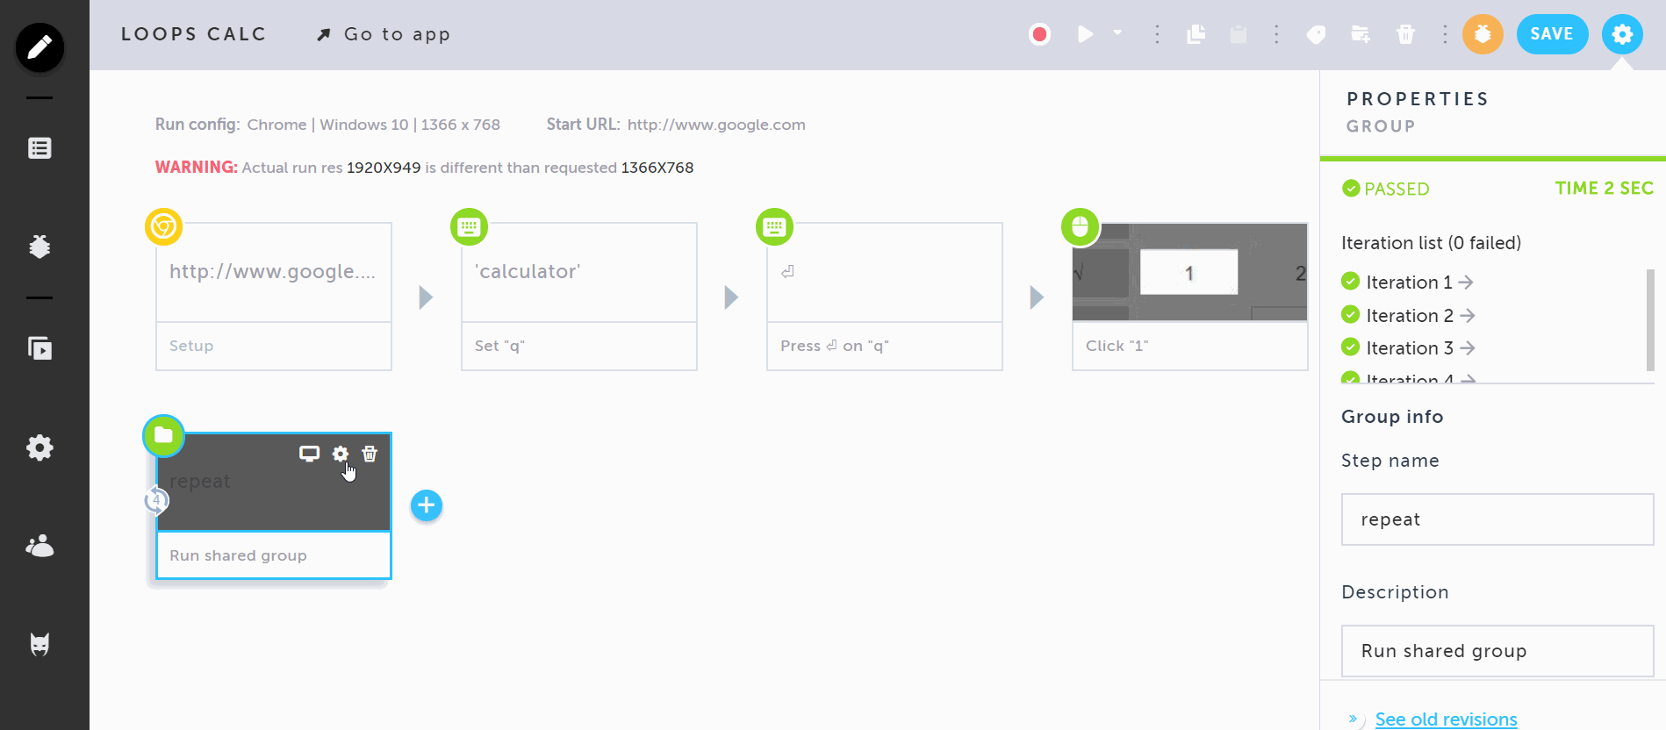
Task: Open settings gear in the left sidebar
Action: point(39,447)
